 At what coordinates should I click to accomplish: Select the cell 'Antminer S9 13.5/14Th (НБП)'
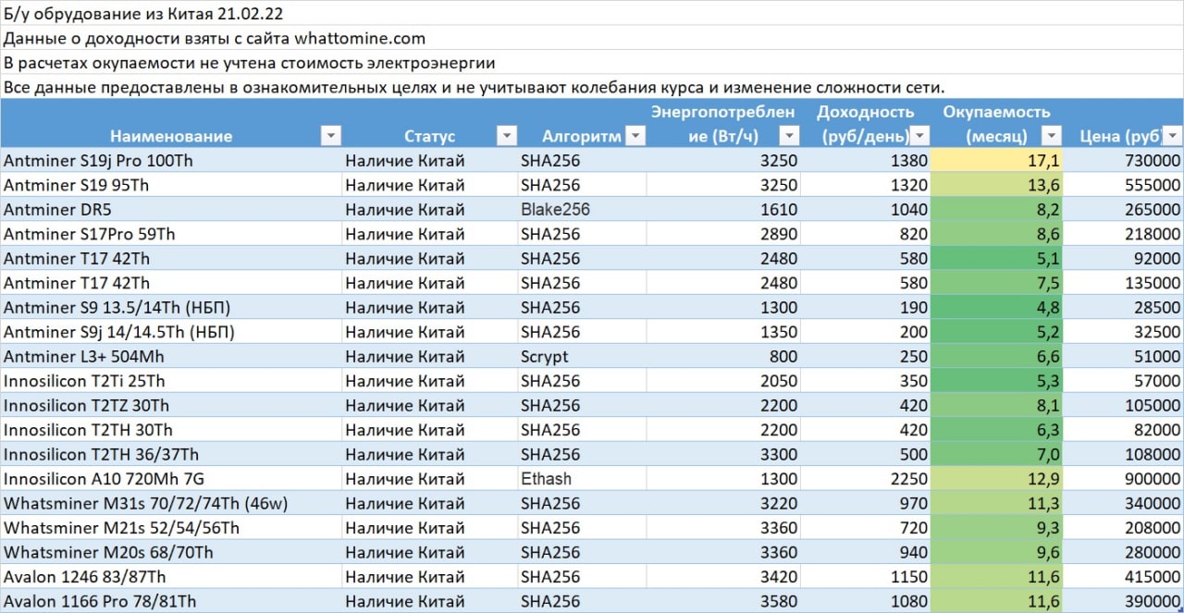tap(171, 307)
